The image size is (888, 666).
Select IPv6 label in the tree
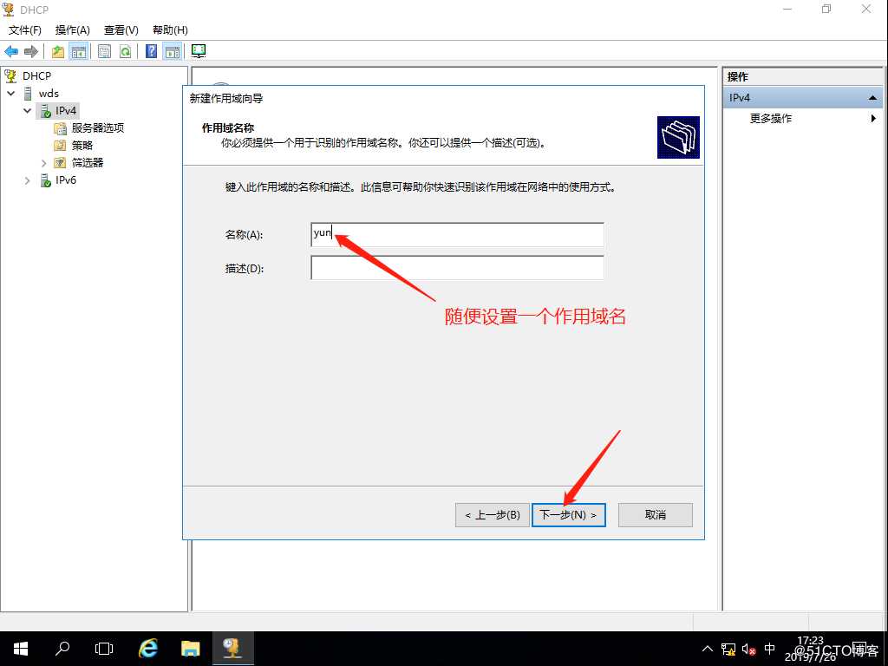tap(66, 180)
